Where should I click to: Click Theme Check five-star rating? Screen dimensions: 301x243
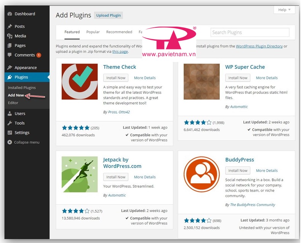point(76,128)
